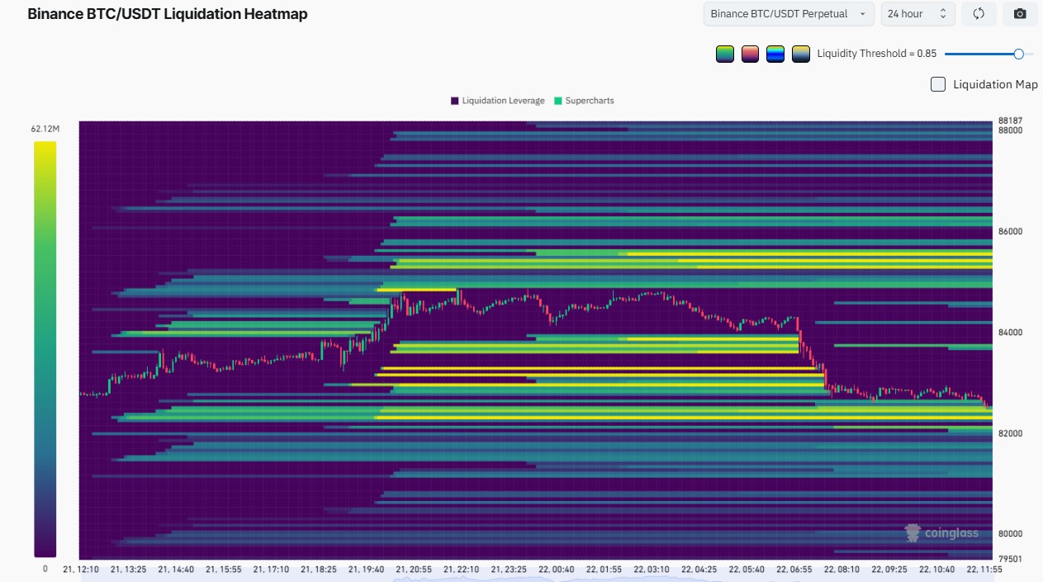The image size is (1043, 582).
Task: Click the 88000 price axis label
Action: [x=1010, y=130]
